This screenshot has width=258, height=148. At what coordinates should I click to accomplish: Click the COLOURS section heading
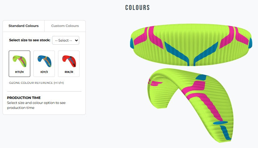point(137,8)
